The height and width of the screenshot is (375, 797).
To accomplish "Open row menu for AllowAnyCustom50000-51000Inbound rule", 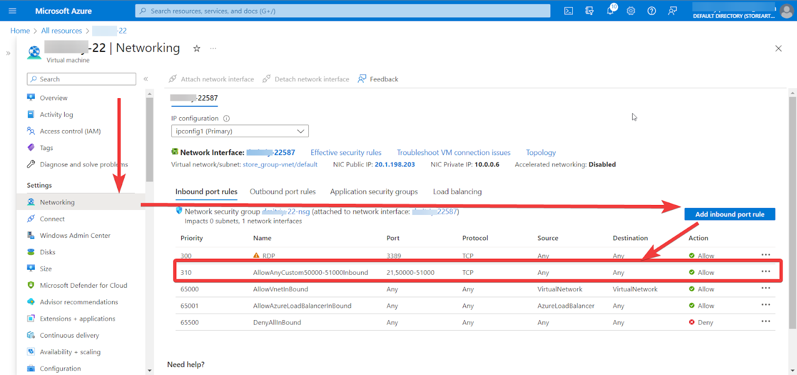I will [x=766, y=272].
